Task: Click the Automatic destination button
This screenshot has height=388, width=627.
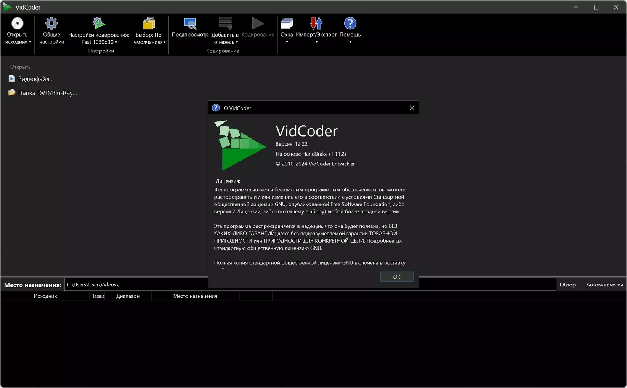Action: click(605, 285)
